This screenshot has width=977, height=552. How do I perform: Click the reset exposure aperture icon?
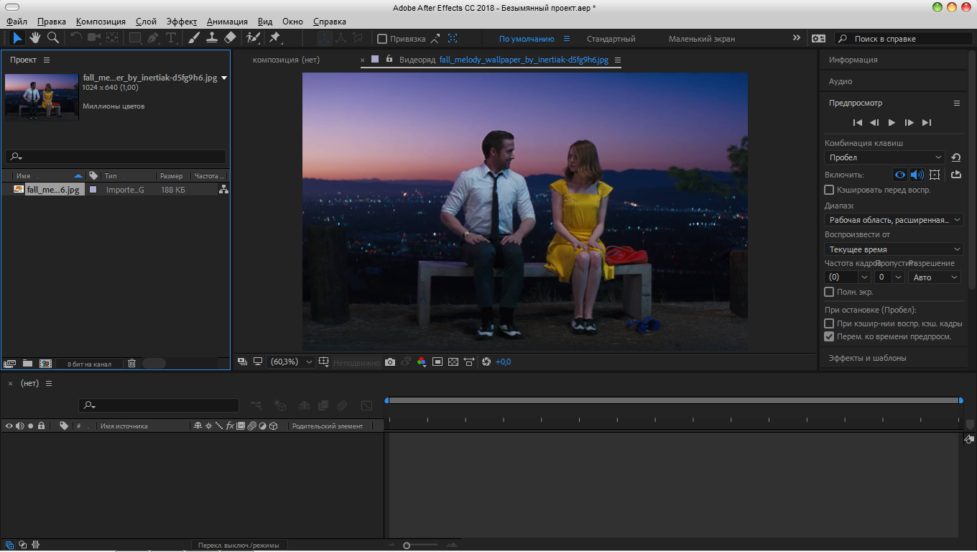click(x=486, y=362)
